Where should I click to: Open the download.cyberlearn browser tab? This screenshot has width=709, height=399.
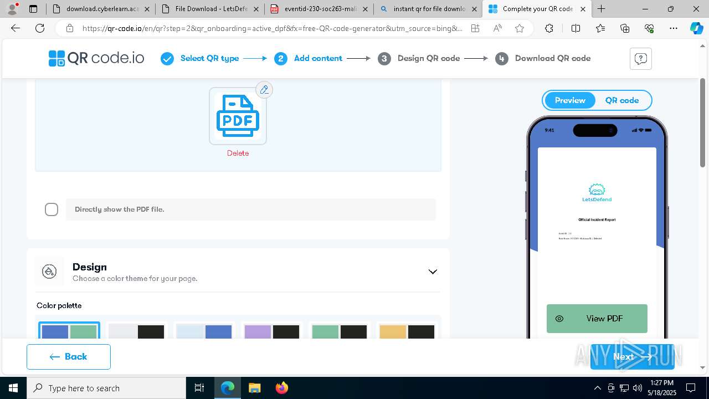click(x=101, y=9)
